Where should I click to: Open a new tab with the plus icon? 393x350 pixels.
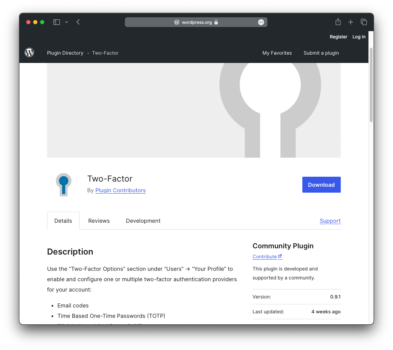point(350,22)
